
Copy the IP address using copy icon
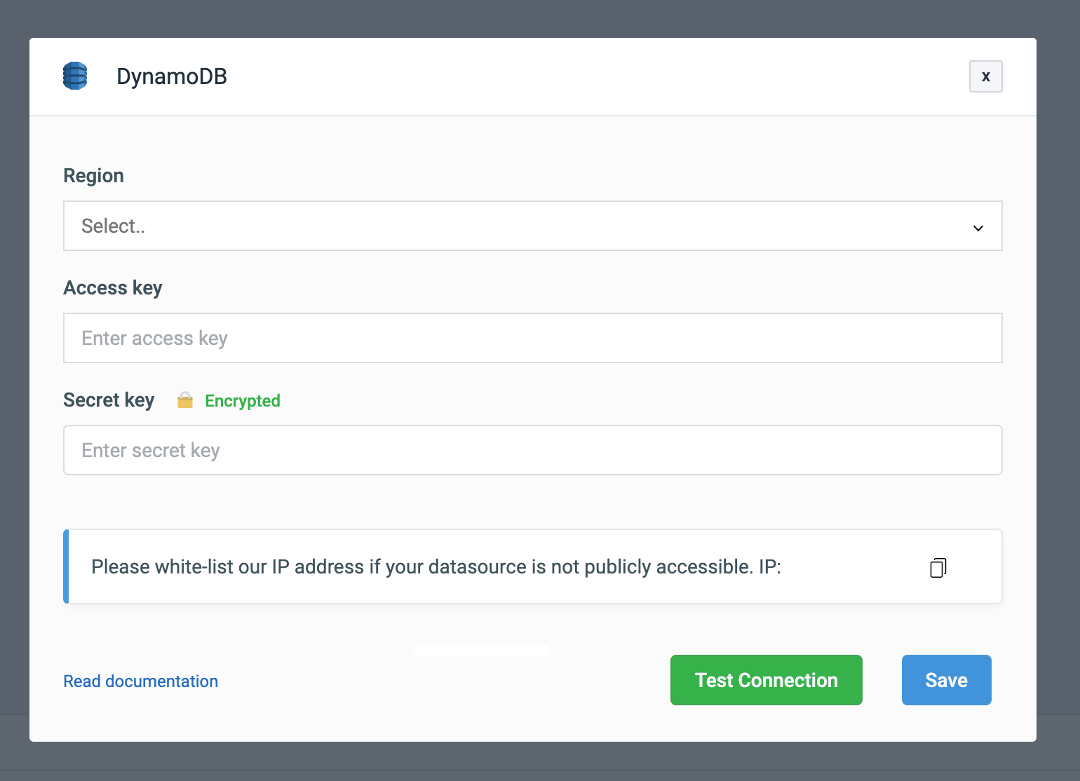(x=938, y=567)
